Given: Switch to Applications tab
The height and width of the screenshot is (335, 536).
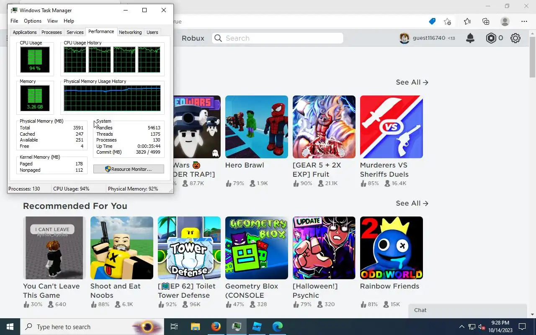Looking at the screenshot, I should pos(25,32).
